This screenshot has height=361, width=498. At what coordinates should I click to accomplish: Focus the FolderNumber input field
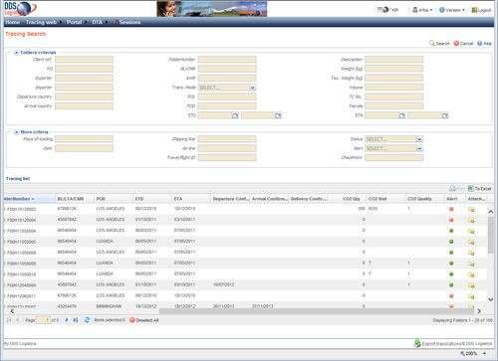point(227,60)
